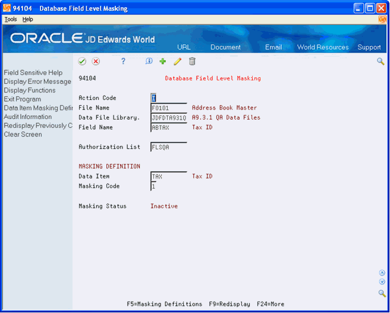Click the Inactive masking status text
This screenshot has width=390, height=313.
[x=164, y=206]
